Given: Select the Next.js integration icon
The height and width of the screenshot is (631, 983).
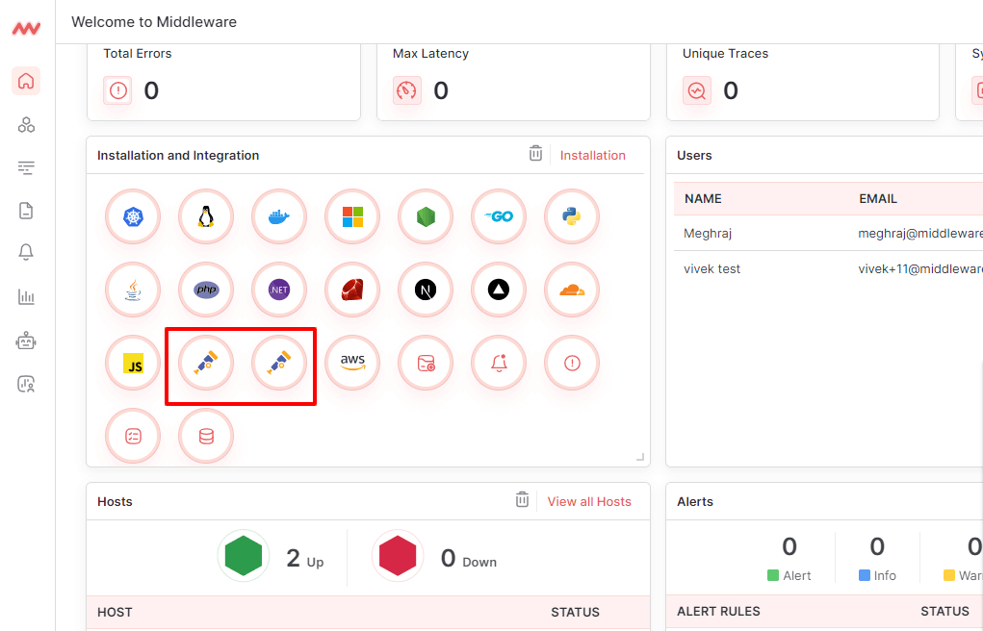Looking at the screenshot, I should coord(426,290).
